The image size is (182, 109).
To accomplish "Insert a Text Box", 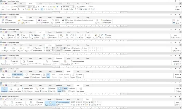I will pyautogui.click(x=67, y=36).
